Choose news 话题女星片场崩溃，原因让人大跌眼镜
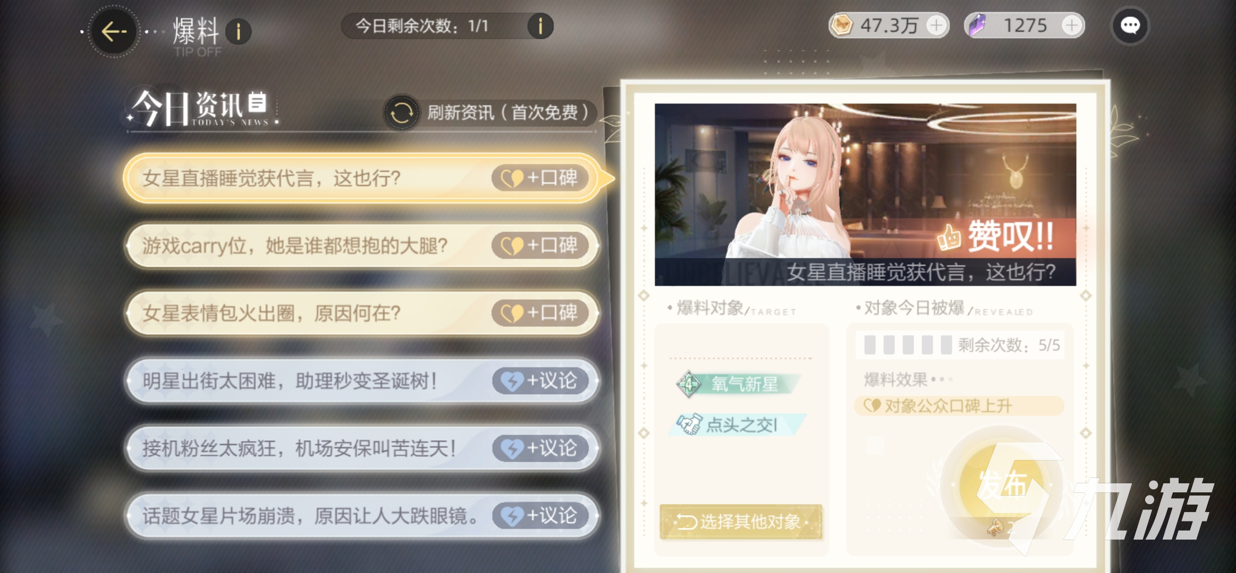This screenshot has width=1236, height=573. 363,516
